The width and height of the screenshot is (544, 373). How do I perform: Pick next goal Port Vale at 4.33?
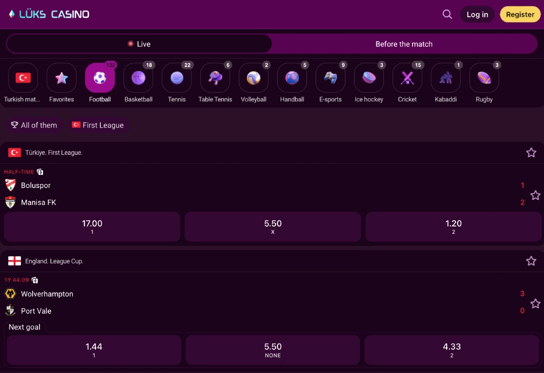pos(452,350)
